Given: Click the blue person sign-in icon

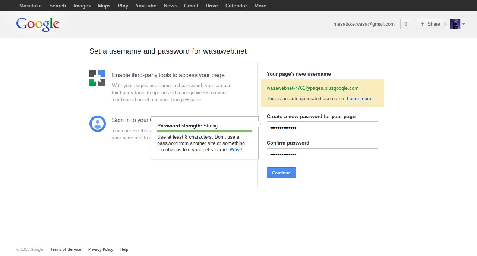Looking at the screenshot, I should (98, 123).
